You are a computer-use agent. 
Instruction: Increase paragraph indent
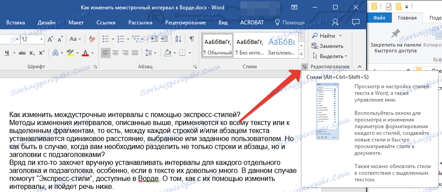tap(165, 39)
